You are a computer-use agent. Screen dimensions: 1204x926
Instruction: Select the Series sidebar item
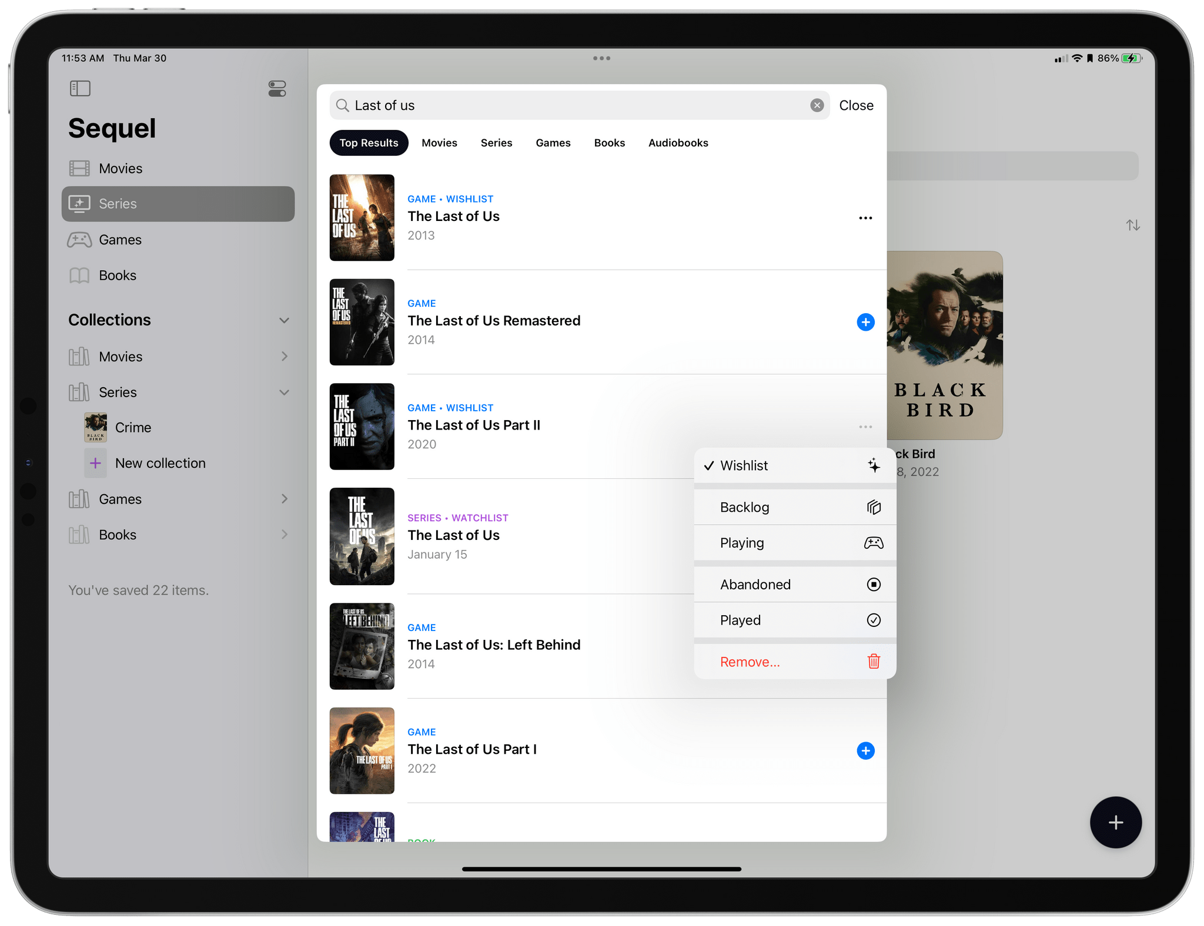point(178,204)
